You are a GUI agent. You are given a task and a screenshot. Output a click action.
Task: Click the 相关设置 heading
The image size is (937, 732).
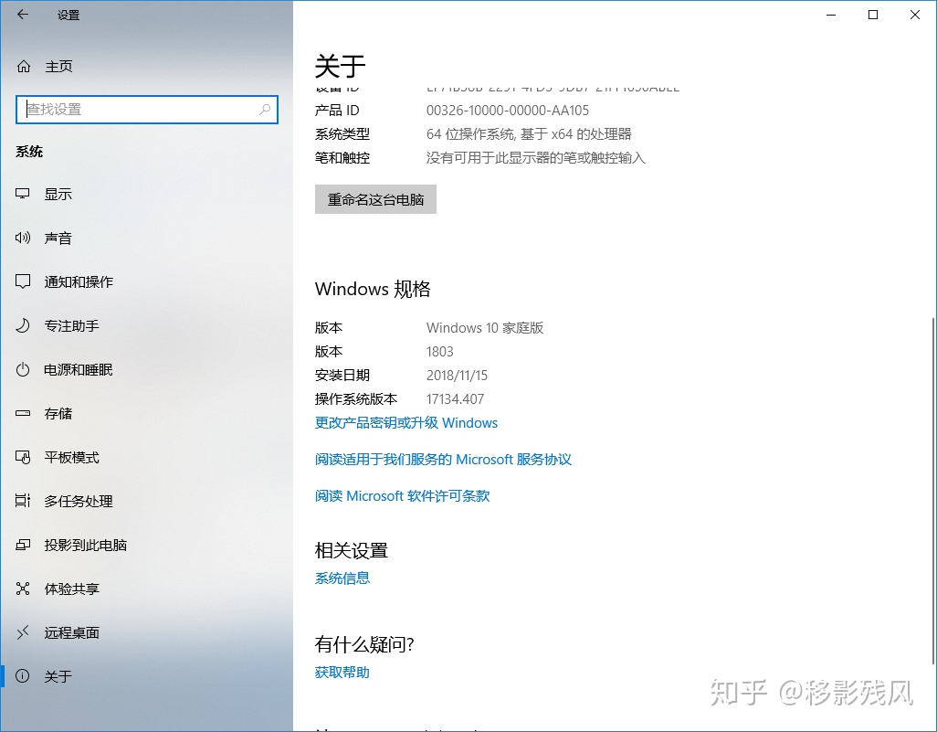(352, 551)
